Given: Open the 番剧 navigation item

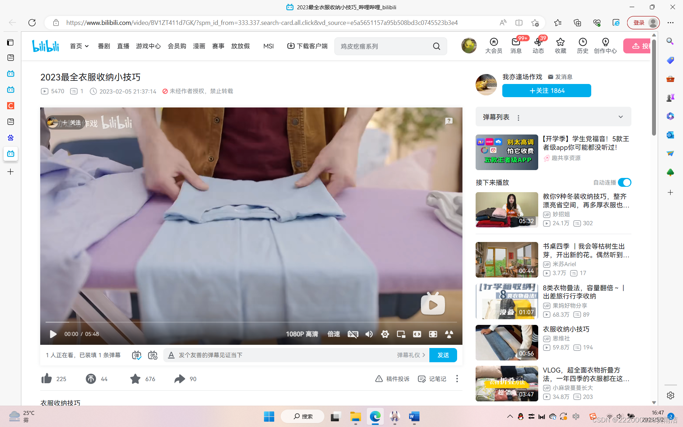Looking at the screenshot, I should tap(104, 46).
